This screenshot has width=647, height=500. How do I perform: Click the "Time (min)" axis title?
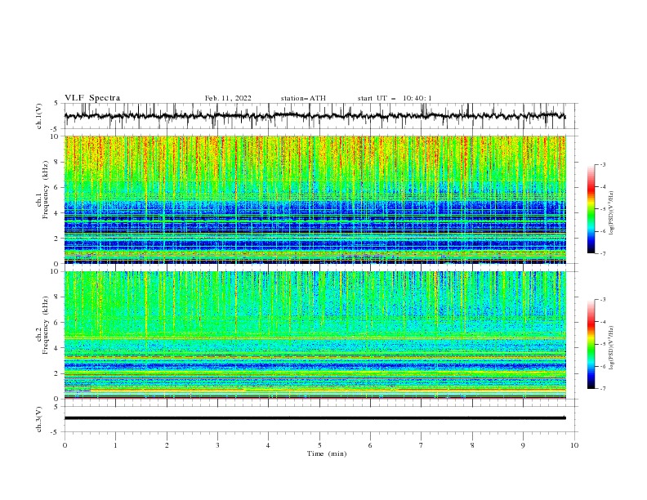point(327,453)
